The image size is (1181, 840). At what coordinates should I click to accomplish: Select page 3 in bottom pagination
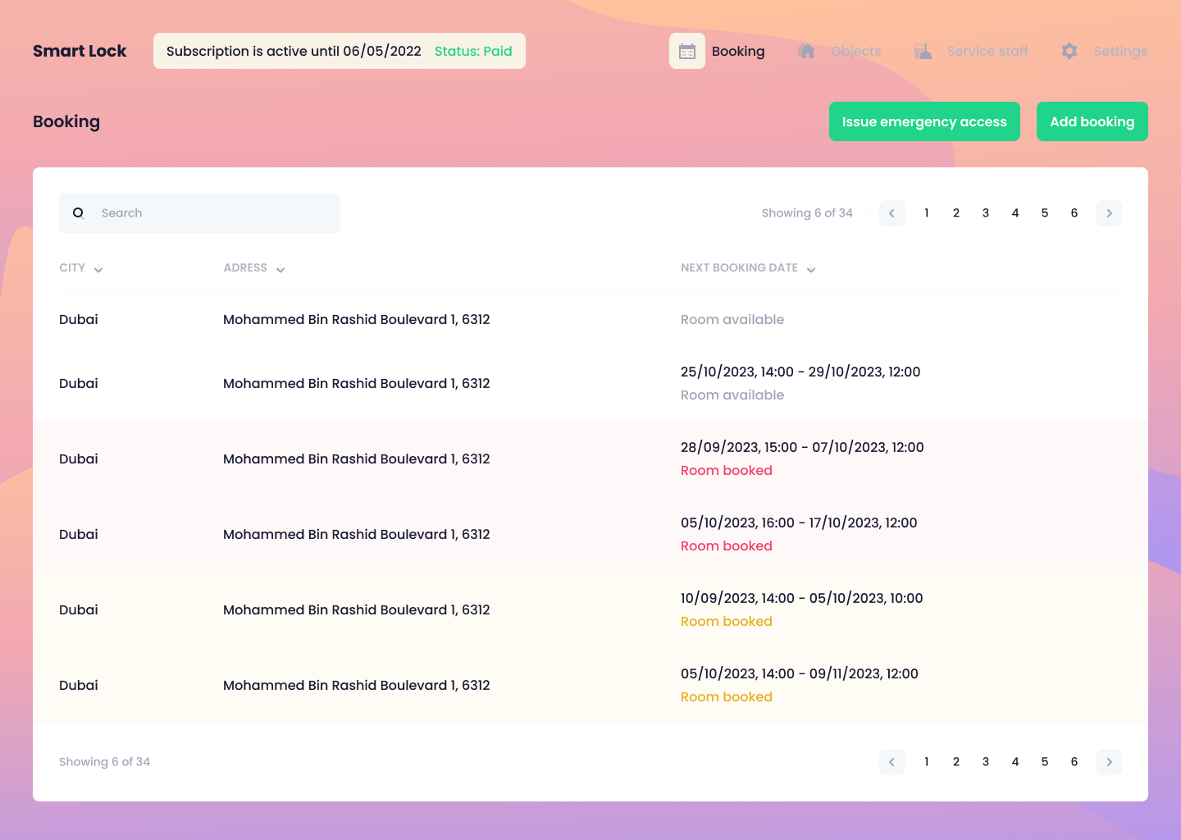coord(986,762)
